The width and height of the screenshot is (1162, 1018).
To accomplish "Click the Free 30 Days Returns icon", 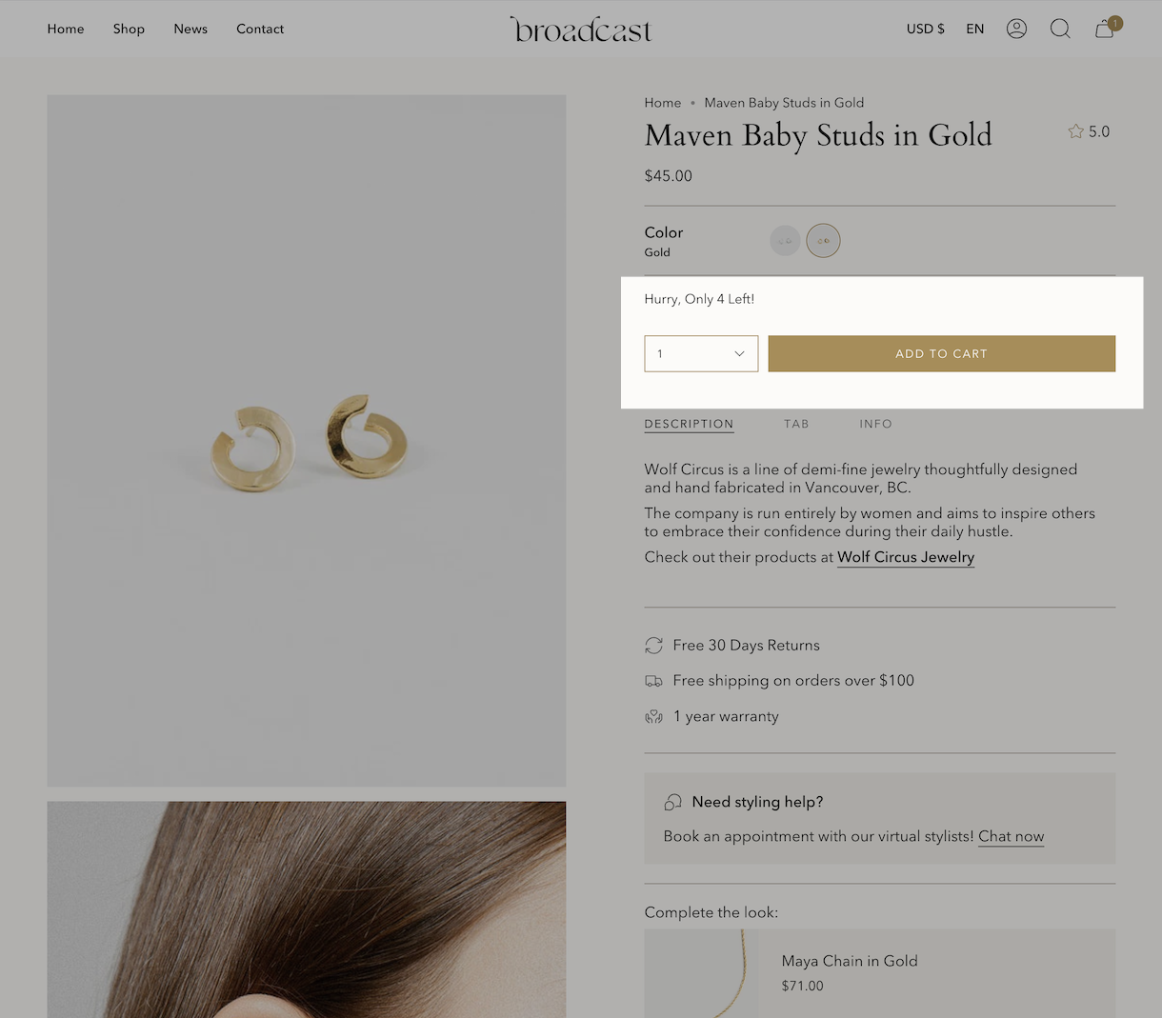I will coord(653,646).
